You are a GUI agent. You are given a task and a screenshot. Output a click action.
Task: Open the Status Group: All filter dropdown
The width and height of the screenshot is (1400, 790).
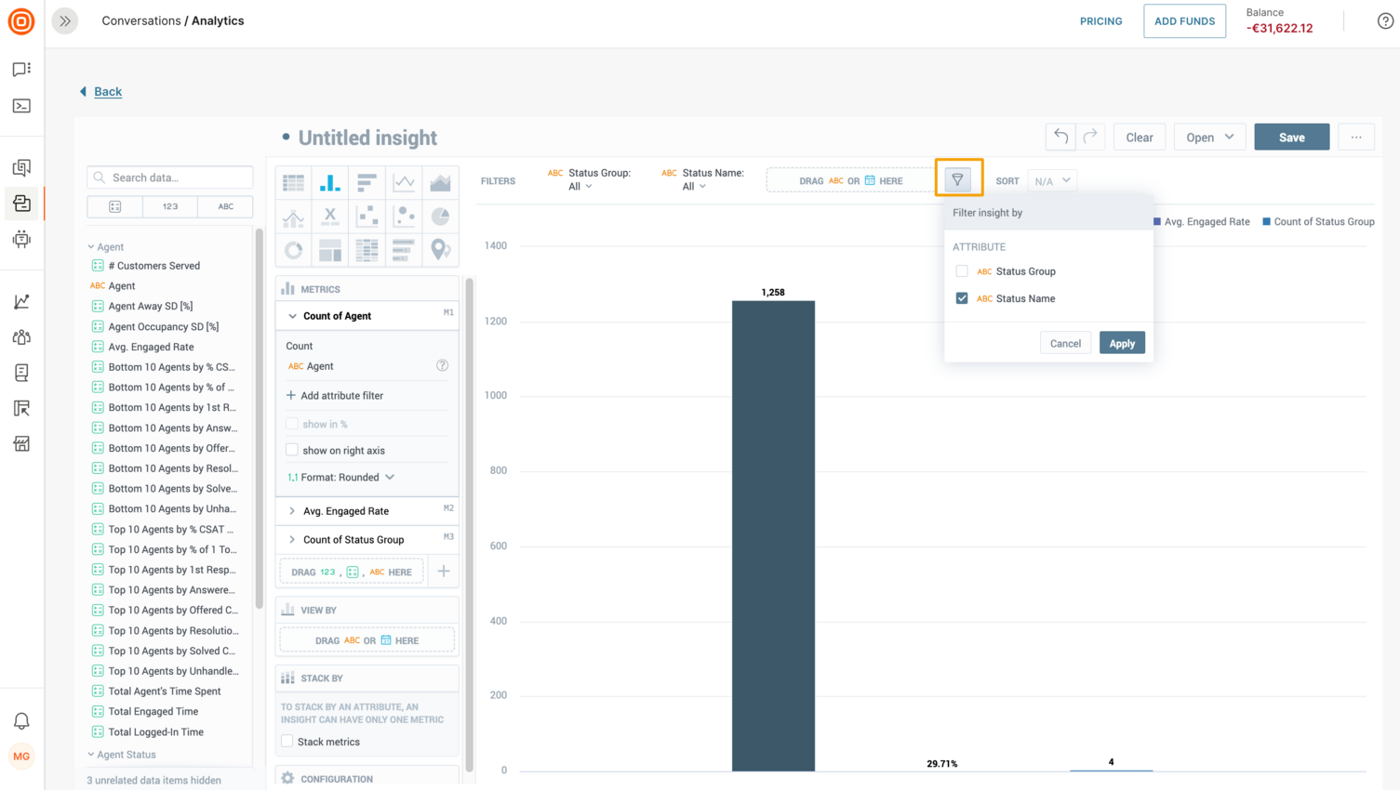[579, 186]
